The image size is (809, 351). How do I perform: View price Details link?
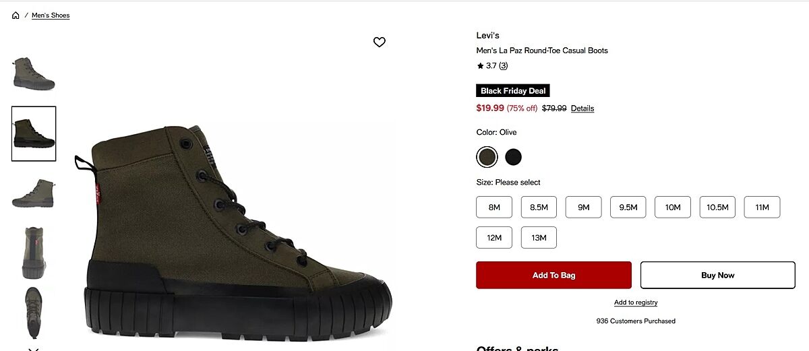tap(582, 108)
